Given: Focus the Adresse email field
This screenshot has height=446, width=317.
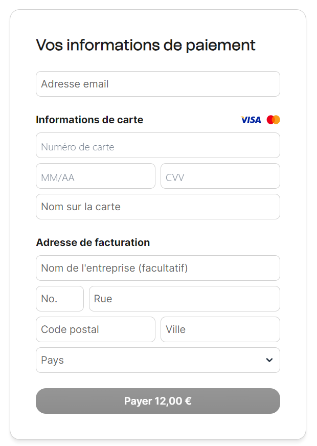Looking at the screenshot, I should pos(157,84).
